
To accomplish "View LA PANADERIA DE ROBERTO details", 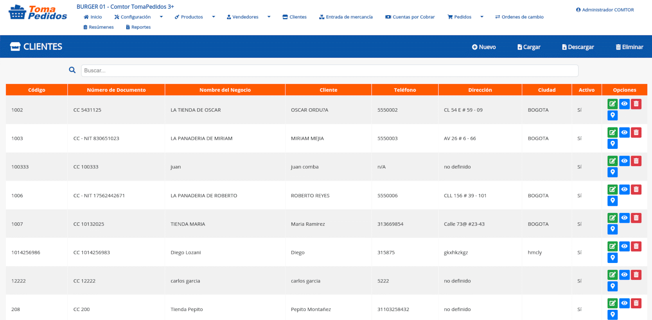I will [625, 189].
